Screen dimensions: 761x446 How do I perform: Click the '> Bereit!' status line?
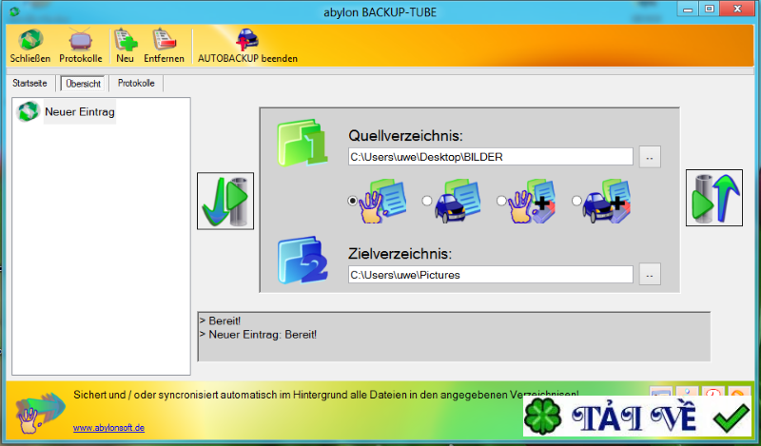(220, 320)
